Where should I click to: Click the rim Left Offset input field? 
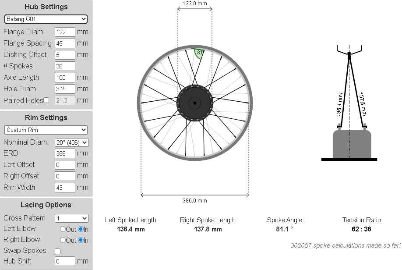(x=65, y=165)
